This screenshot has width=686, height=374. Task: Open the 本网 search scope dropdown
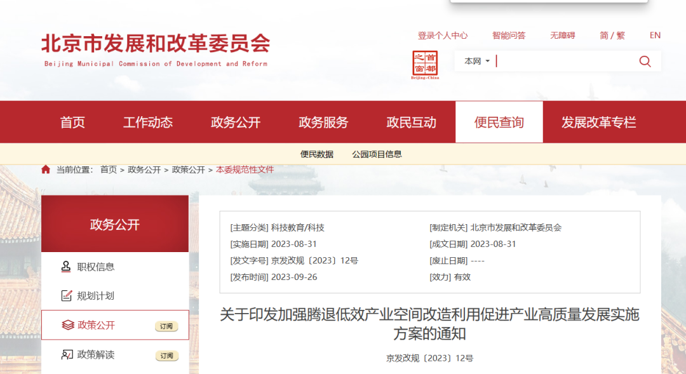pyautogui.click(x=475, y=61)
